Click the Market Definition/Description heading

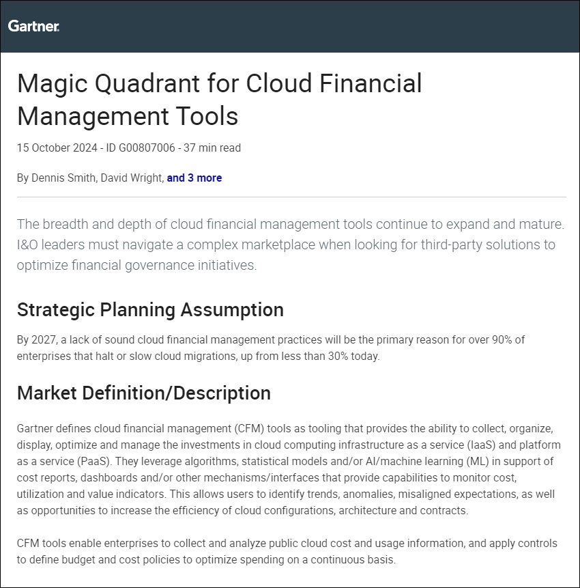[143, 393]
